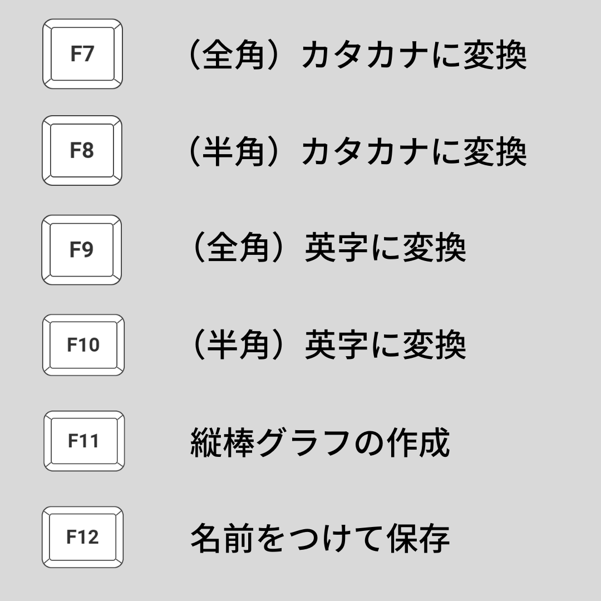
Task: Click the F10 key icon
Action: 83,345
